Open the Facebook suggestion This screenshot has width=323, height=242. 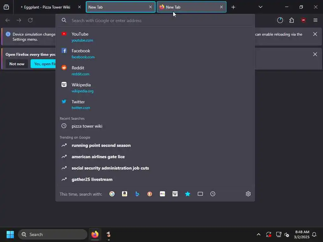point(155,54)
